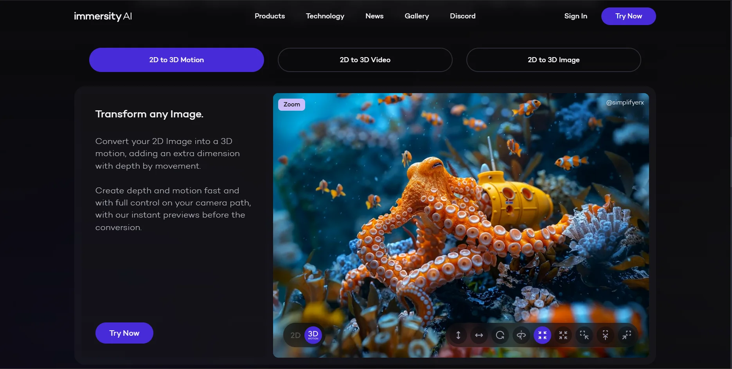Click the header Try Now button
The width and height of the screenshot is (732, 369).
click(x=629, y=16)
